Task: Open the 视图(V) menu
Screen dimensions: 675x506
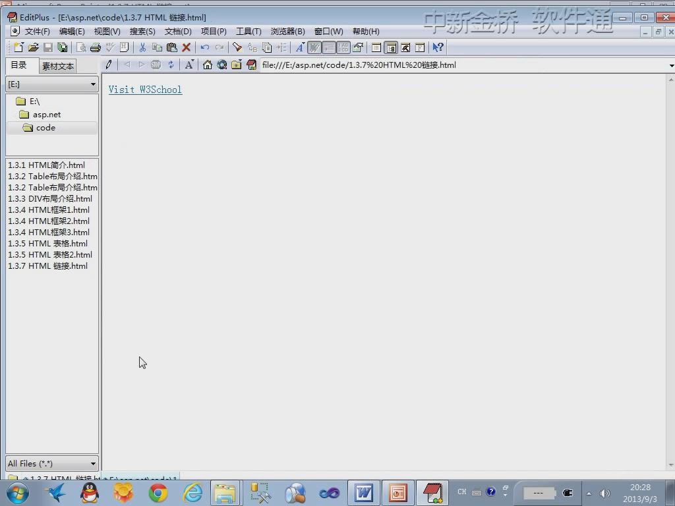Action: pyautogui.click(x=107, y=32)
